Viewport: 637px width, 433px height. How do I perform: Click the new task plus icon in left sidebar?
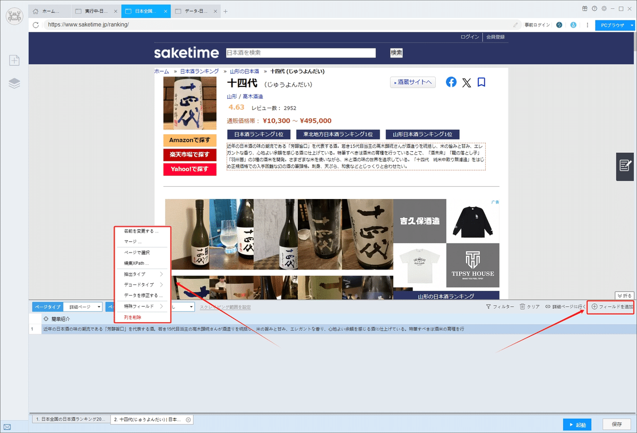pos(14,60)
